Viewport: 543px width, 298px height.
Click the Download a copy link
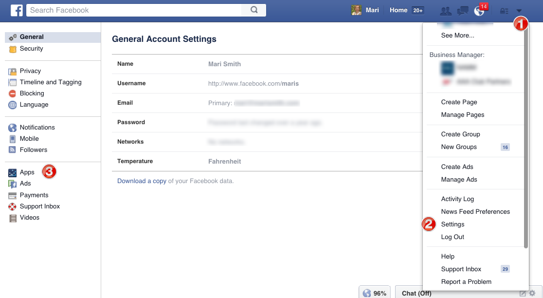pos(142,181)
